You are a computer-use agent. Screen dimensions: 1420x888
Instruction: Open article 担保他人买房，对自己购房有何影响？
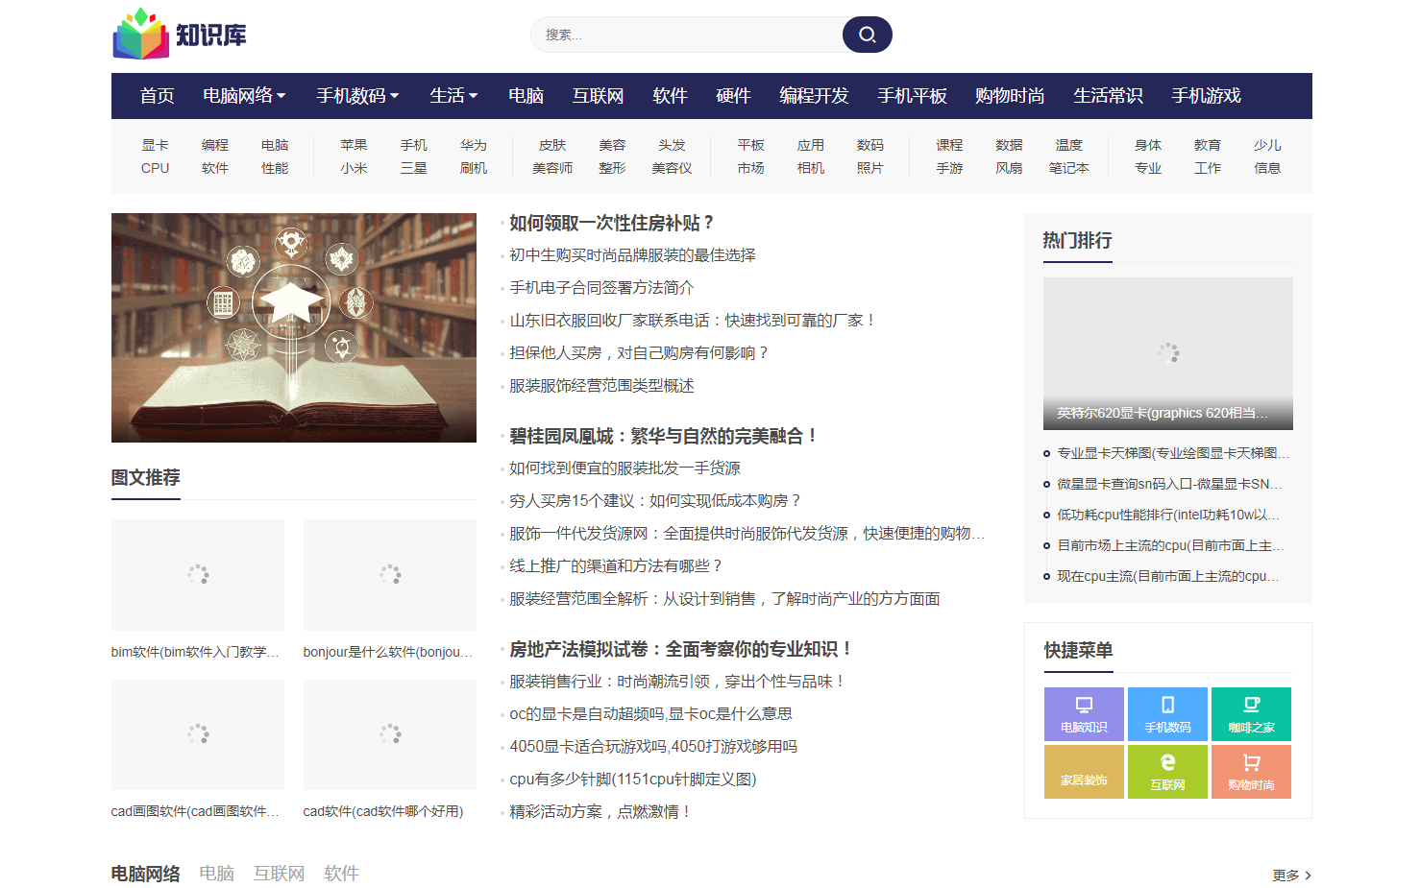coord(640,353)
